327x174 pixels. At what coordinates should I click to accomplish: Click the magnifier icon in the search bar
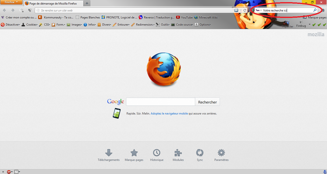click(x=315, y=10)
